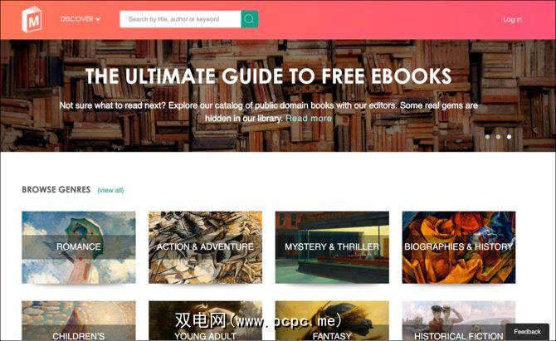The height and width of the screenshot is (341, 556).
Task: Expand the Discover dropdown menu
Action: (80, 19)
